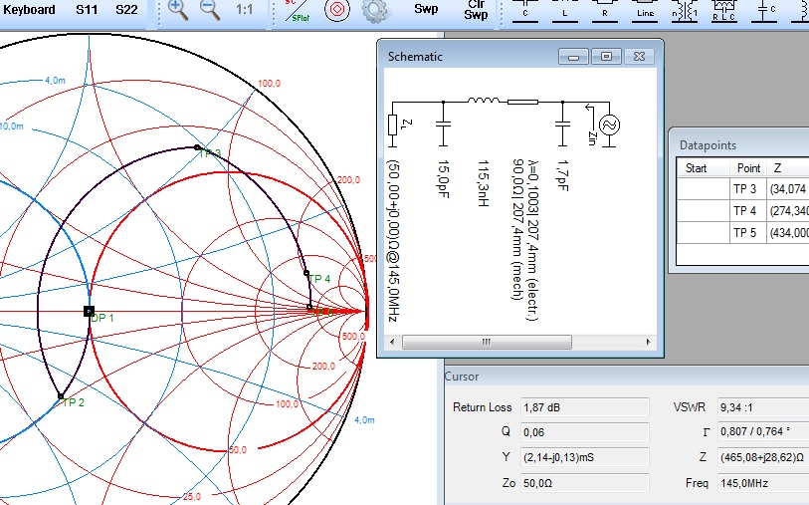This screenshot has height=505, width=809.
Task: Select S11 in the toolbar
Action: pyautogui.click(x=88, y=10)
